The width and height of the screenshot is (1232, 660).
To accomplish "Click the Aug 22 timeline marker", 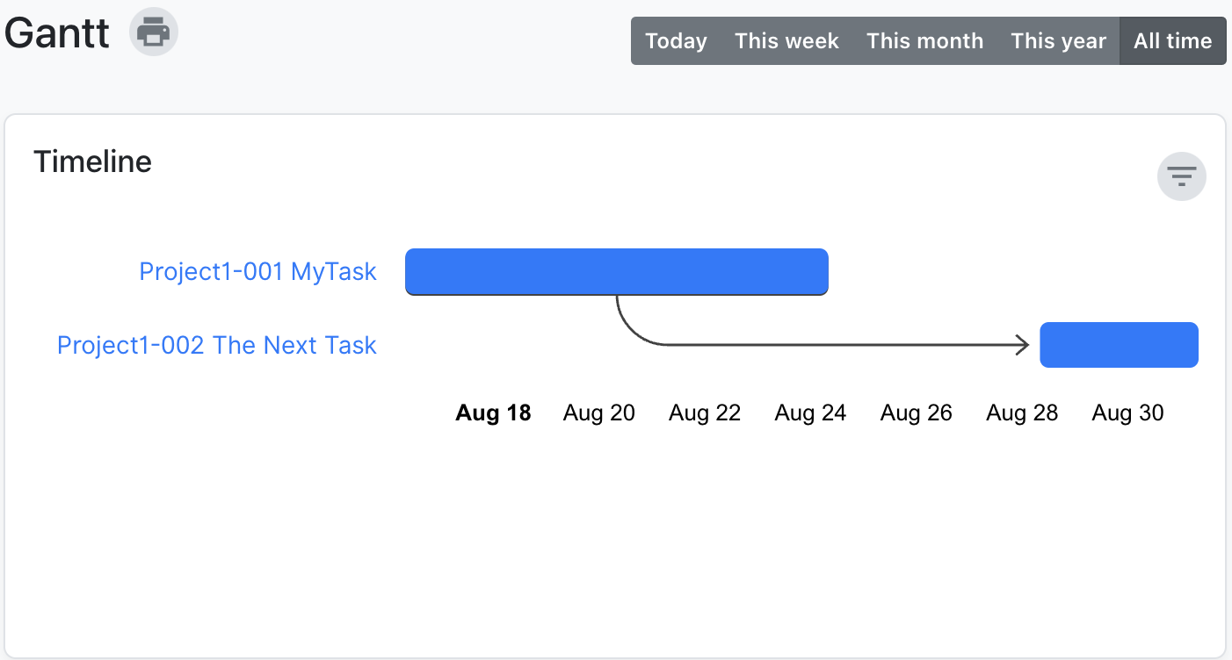I will [705, 412].
